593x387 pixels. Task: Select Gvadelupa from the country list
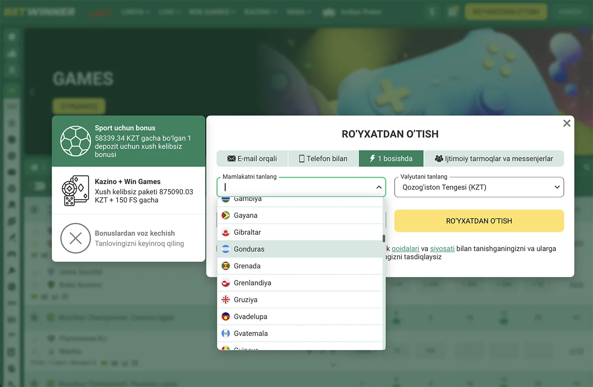click(250, 317)
